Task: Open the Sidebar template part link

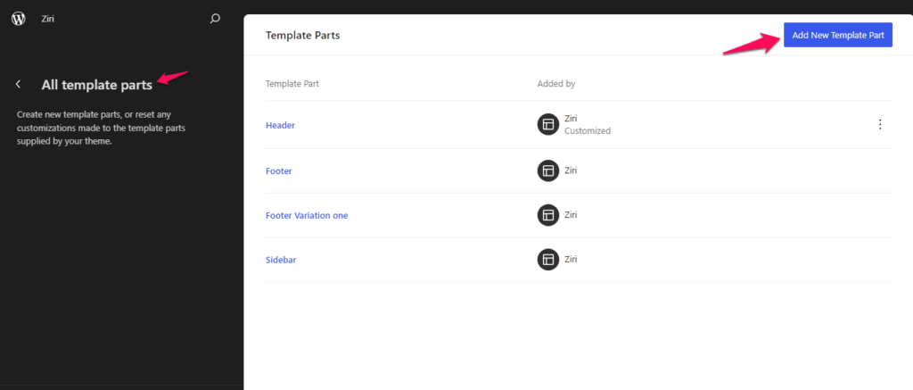Action: [281, 260]
